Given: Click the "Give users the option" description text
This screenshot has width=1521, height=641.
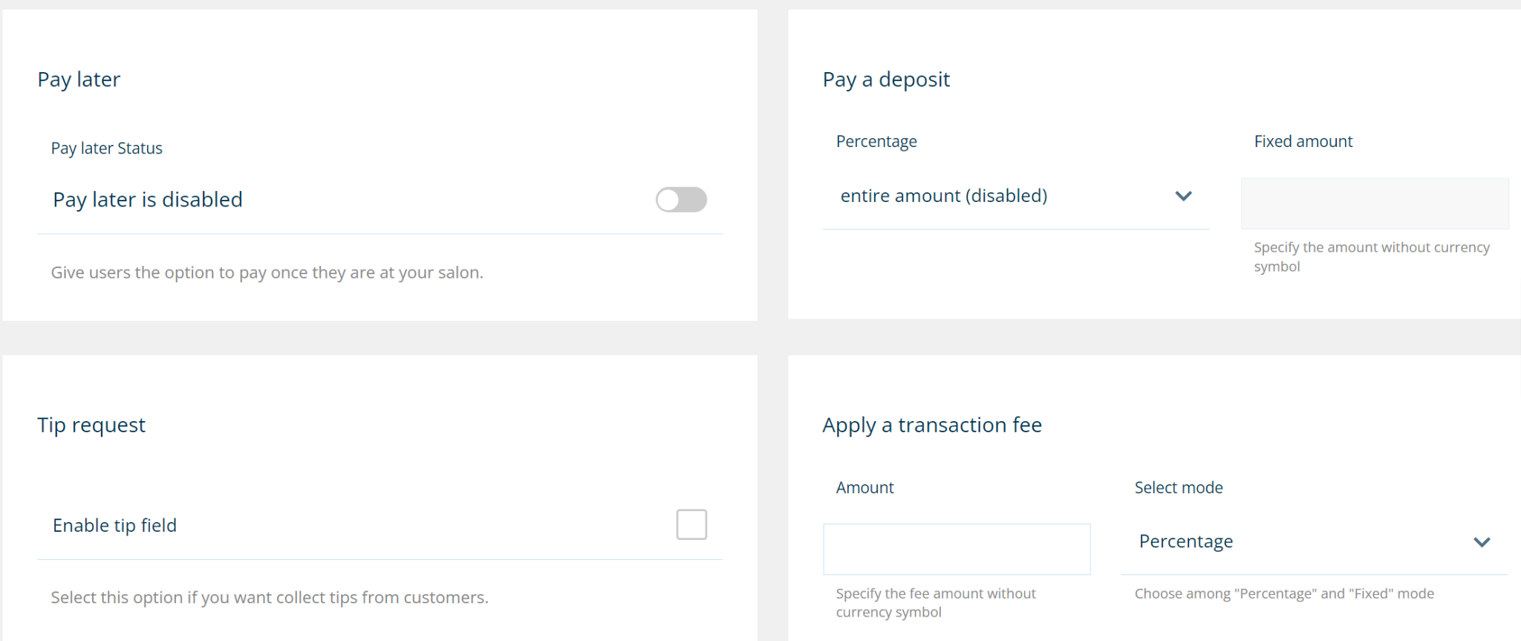Looking at the screenshot, I should tap(267, 273).
